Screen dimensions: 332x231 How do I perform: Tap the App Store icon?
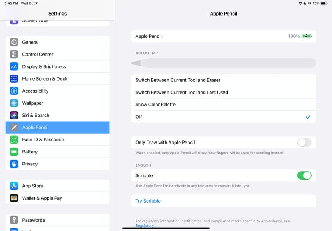14,186
